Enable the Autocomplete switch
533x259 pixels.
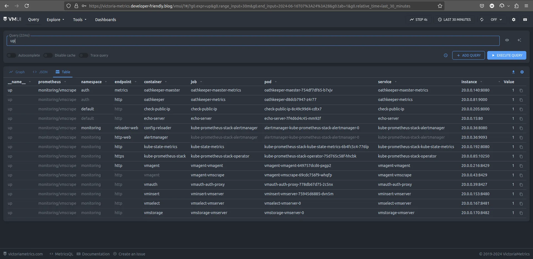11,55
